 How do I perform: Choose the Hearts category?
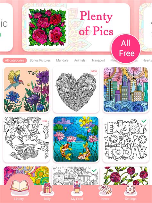pos(147,60)
